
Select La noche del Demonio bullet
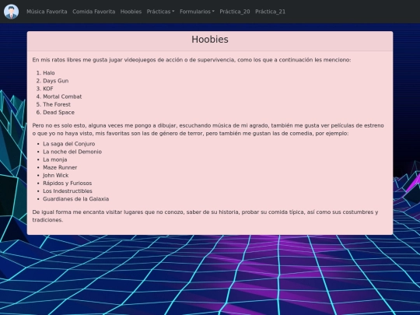pyautogui.click(x=72, y=152)
